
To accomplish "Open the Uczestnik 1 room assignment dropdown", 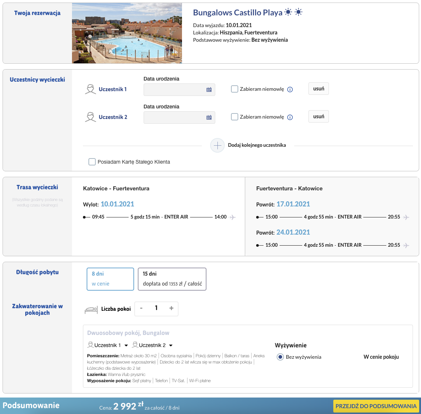I will (126, 346).
